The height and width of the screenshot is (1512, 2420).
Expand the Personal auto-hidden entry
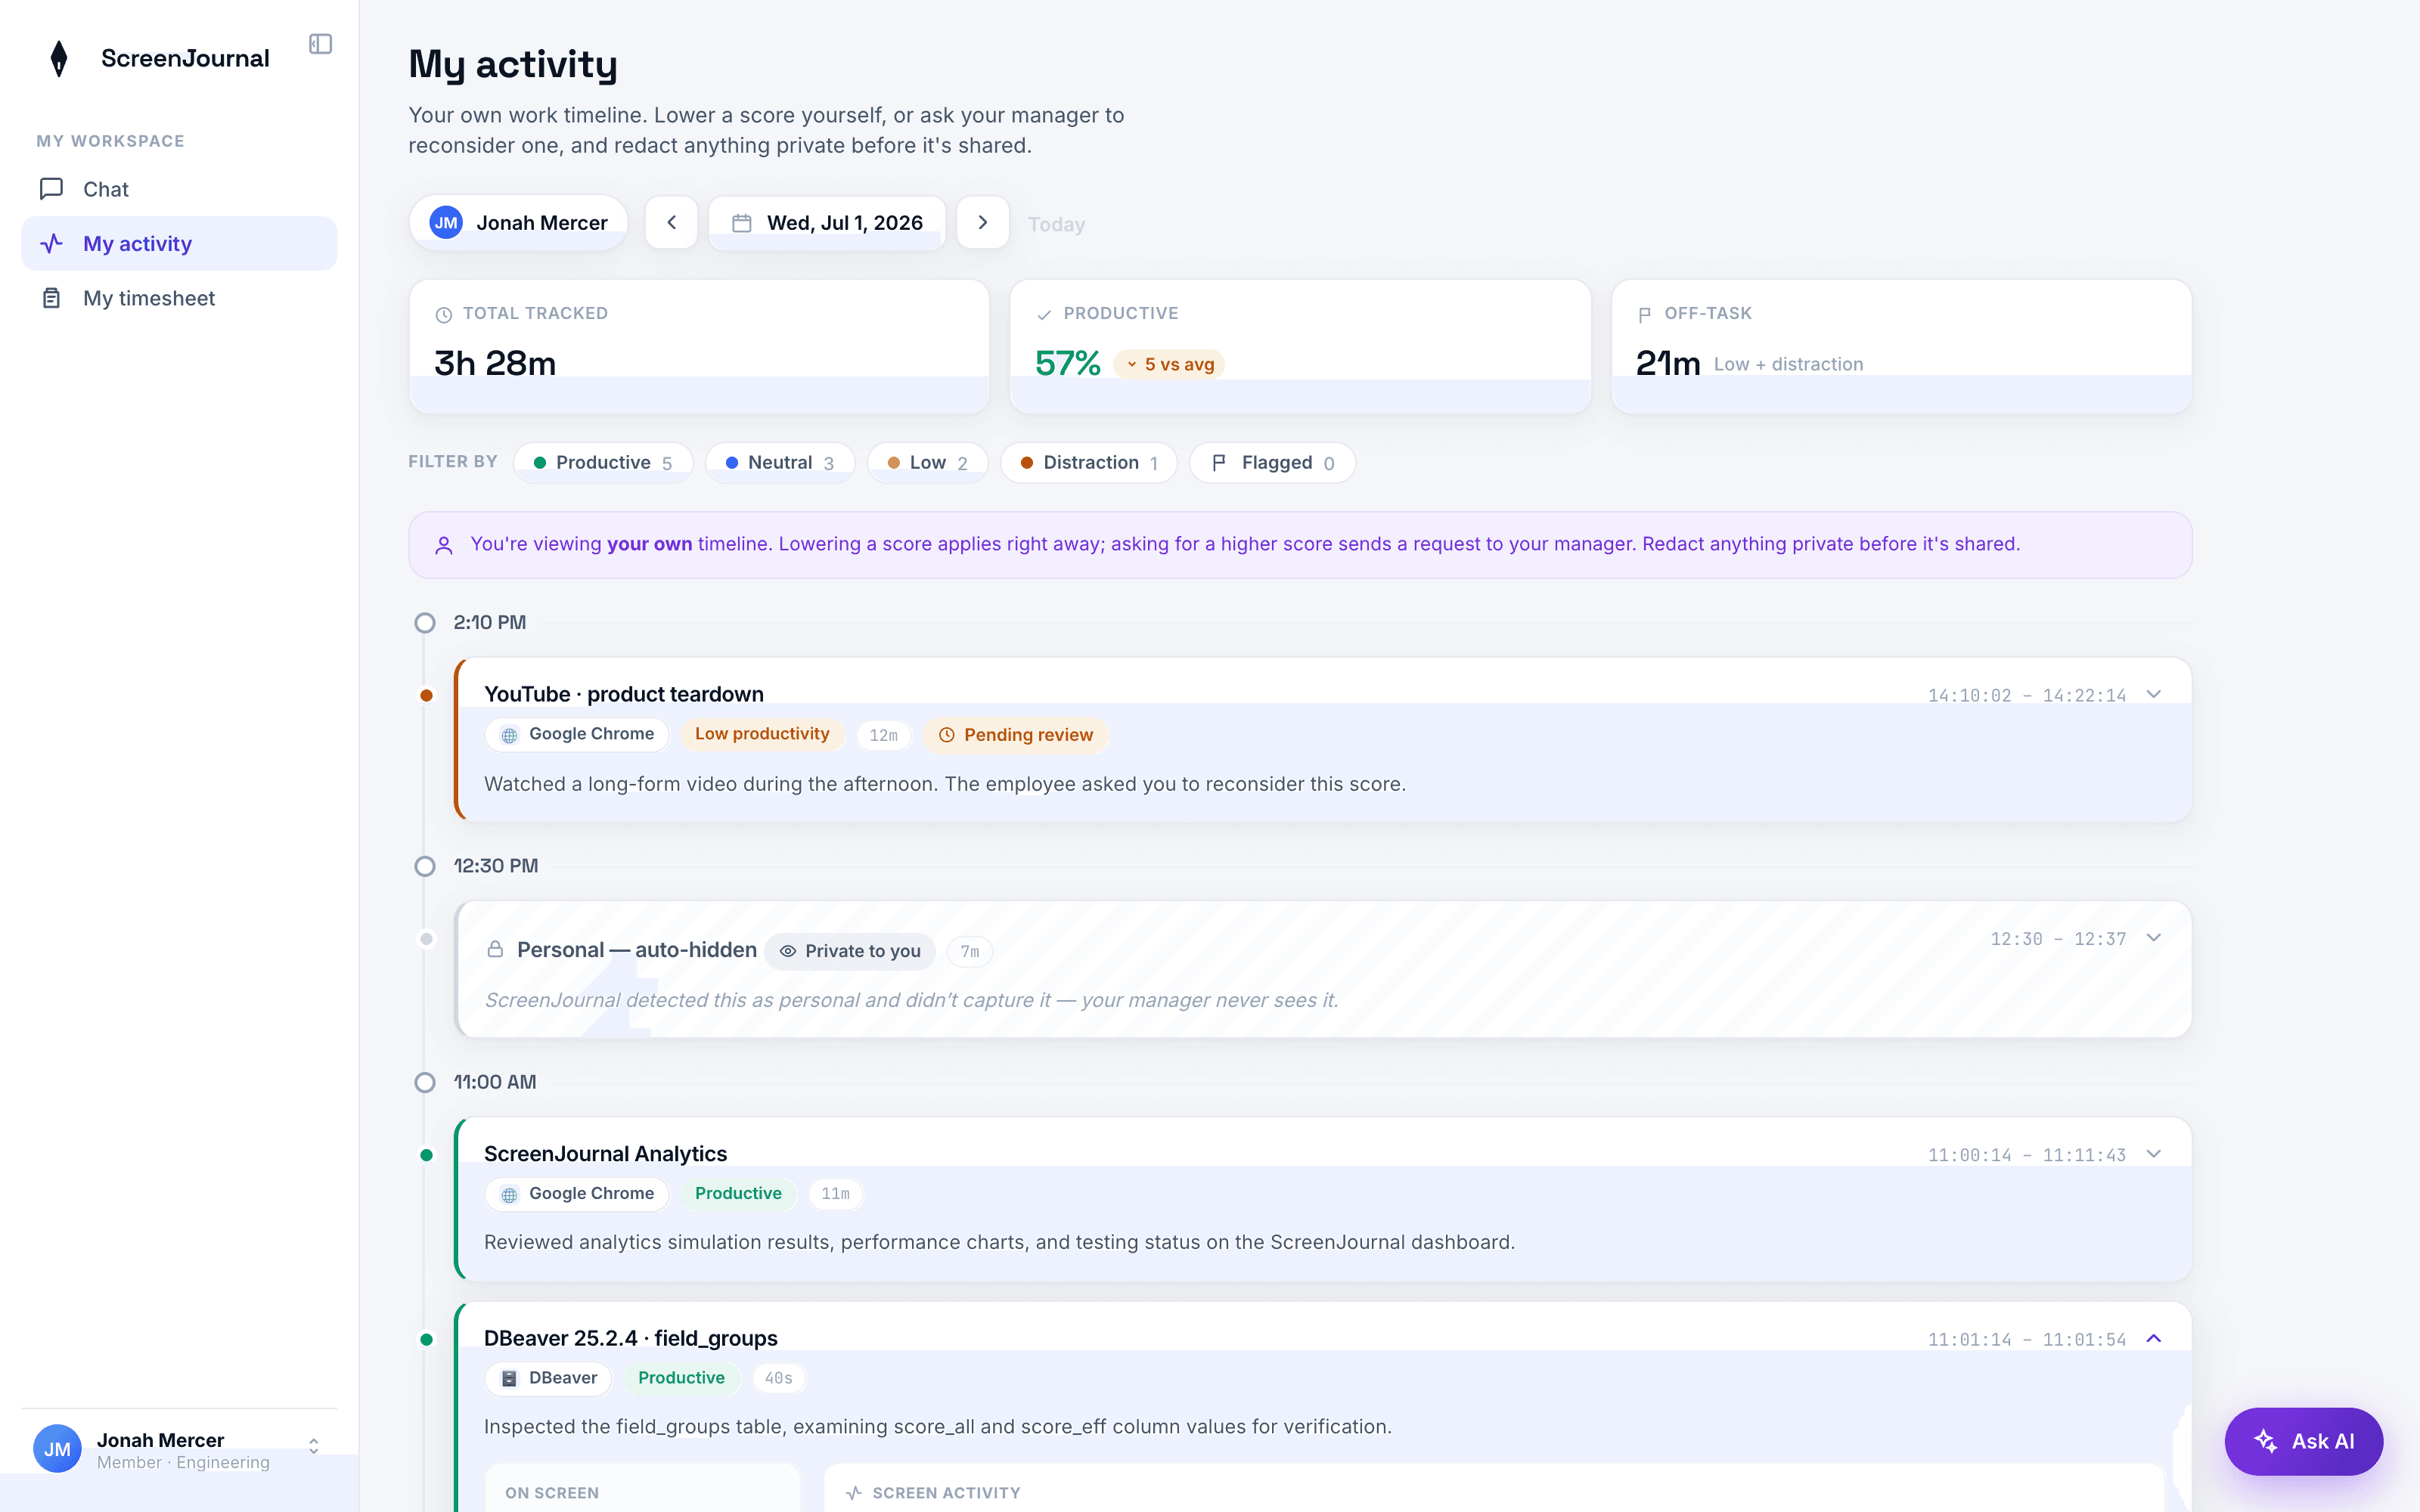tap(2154, 938)
